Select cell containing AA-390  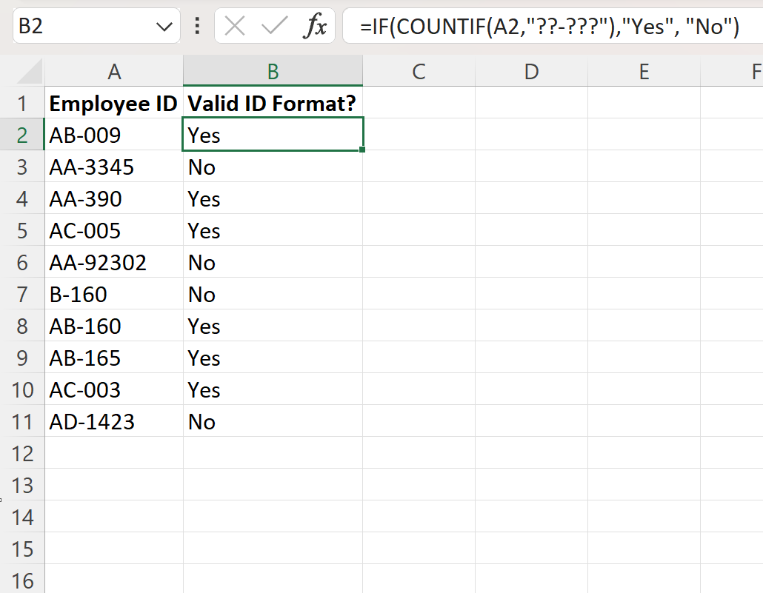click(114, 198)
